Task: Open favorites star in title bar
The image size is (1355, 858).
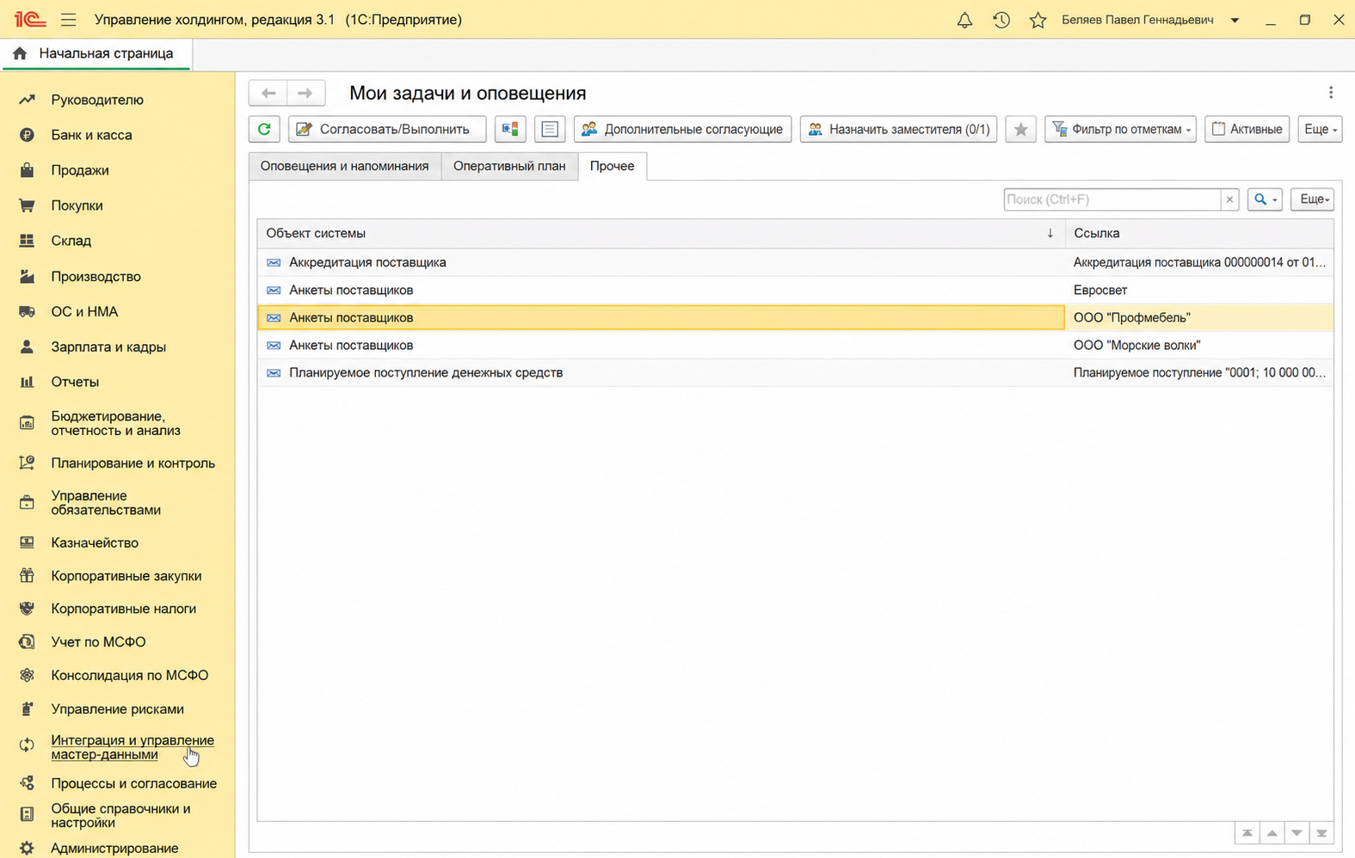Action: click(x=1038, y=20)
